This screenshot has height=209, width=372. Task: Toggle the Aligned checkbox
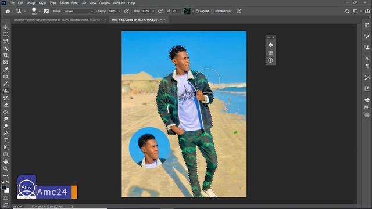pos(197,11)
